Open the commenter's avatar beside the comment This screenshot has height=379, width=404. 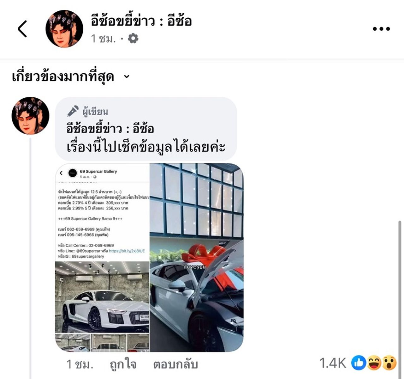(30, 116)
